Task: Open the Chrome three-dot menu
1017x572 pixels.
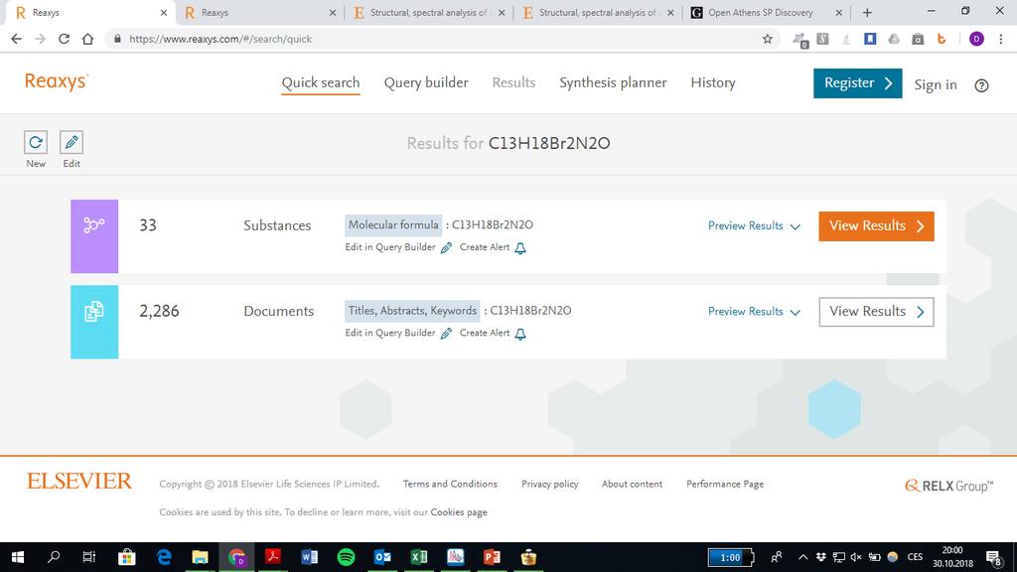Action: [x=1001, y=39]
